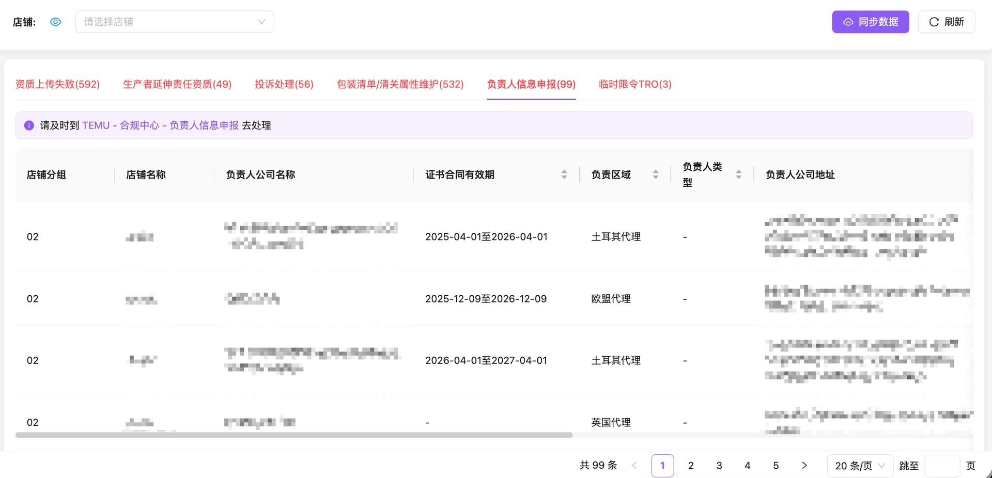Click the 店铺分组 column header
This screenshot has height=478, width=992.
tap(47, 174)
